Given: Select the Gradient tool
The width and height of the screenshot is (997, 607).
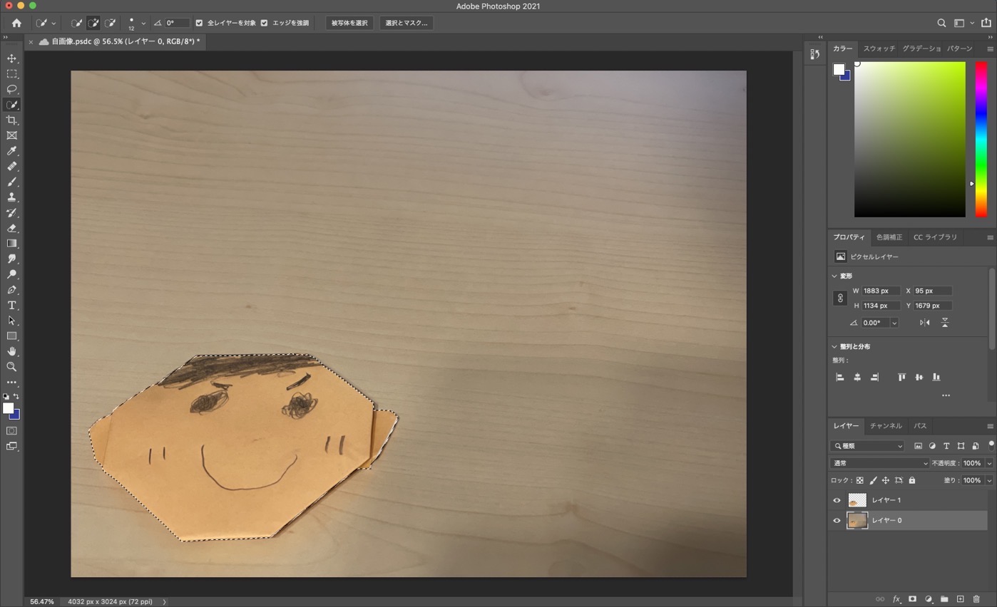Looking at the screenshot, I should [x=11, y=244].
